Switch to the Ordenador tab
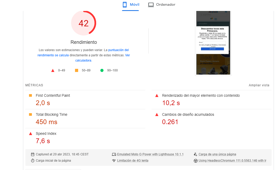Image resolution: width=276 pixels, height=170 pixels. pos(162,5)
